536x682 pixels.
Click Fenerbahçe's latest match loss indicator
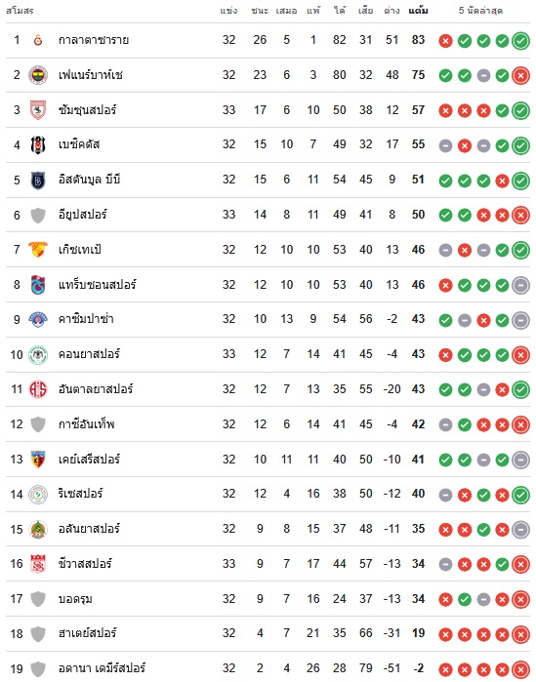pyautogui.click(x=520, y=76)
